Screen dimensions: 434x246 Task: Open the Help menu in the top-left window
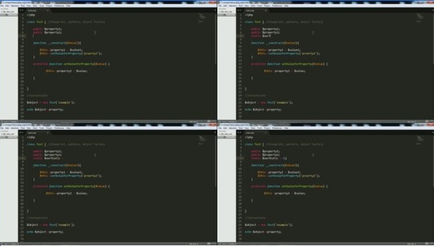click(x=68, y=5)
